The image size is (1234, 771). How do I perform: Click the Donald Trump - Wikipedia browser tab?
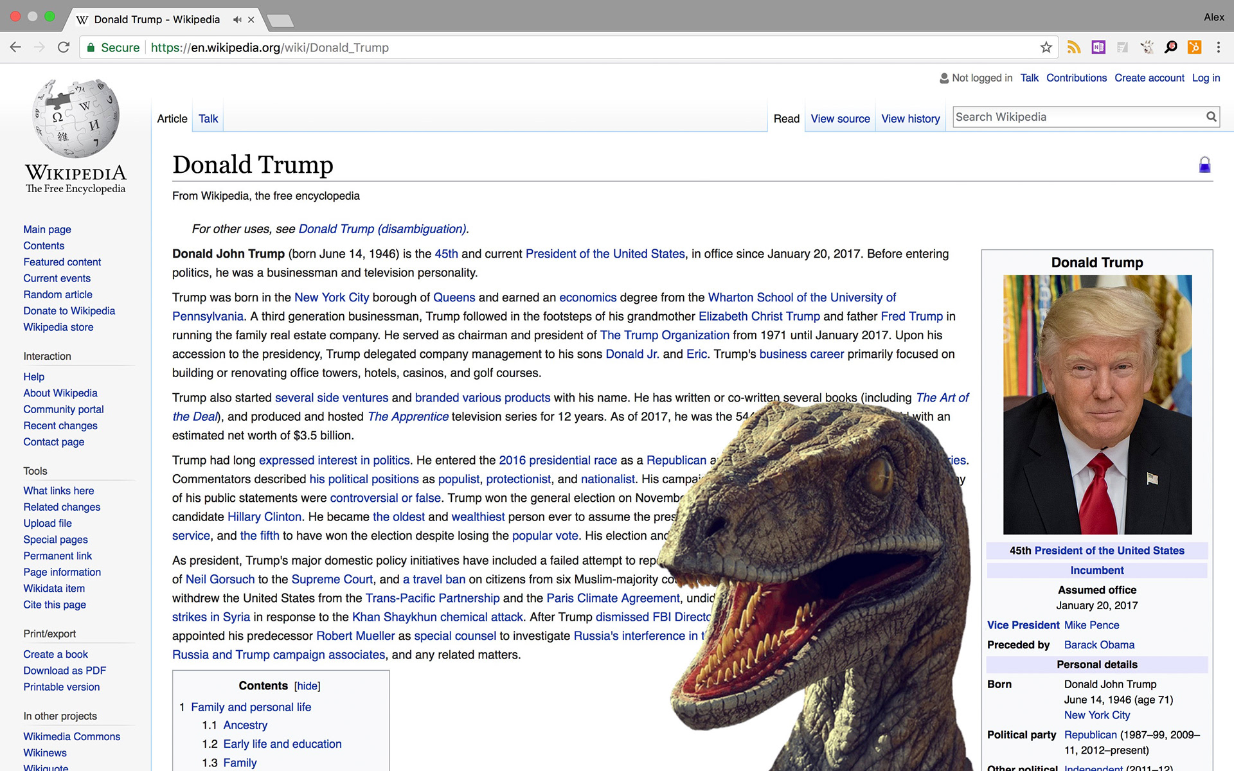click(157, 20)
